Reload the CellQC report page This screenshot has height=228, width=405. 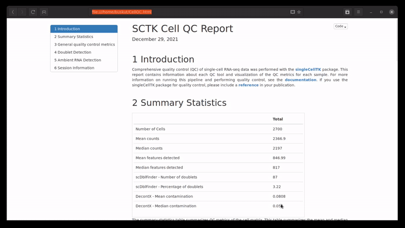click(x=33, y=12)
